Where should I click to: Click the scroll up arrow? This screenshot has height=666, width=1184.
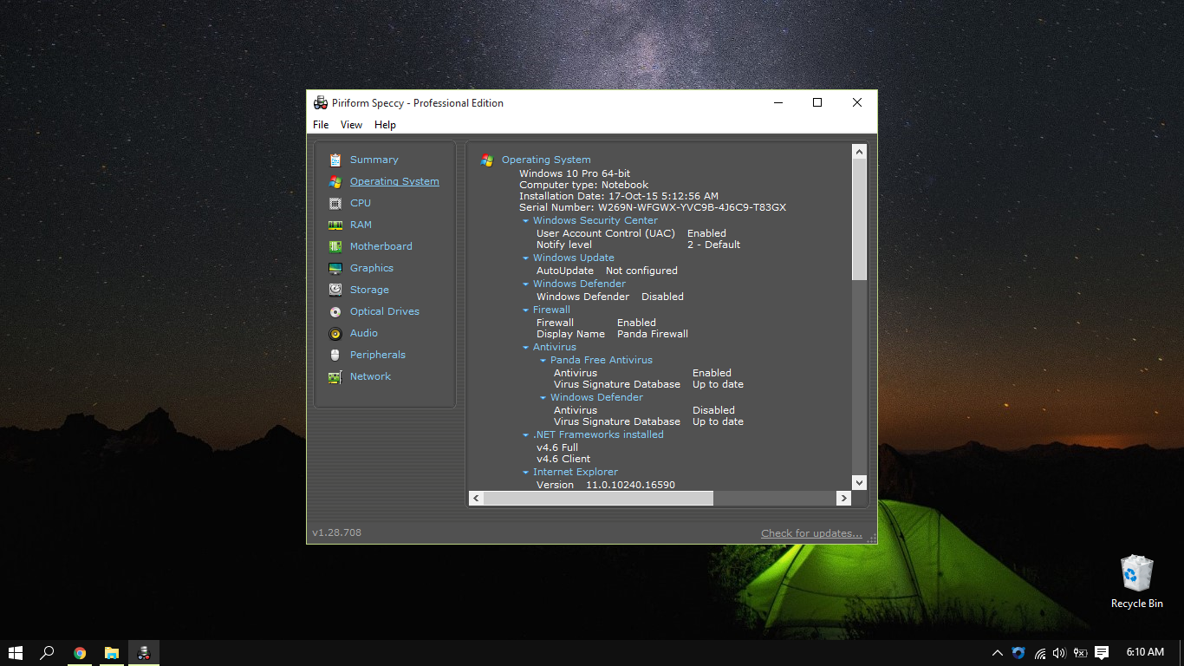click(x=859, y=152)
